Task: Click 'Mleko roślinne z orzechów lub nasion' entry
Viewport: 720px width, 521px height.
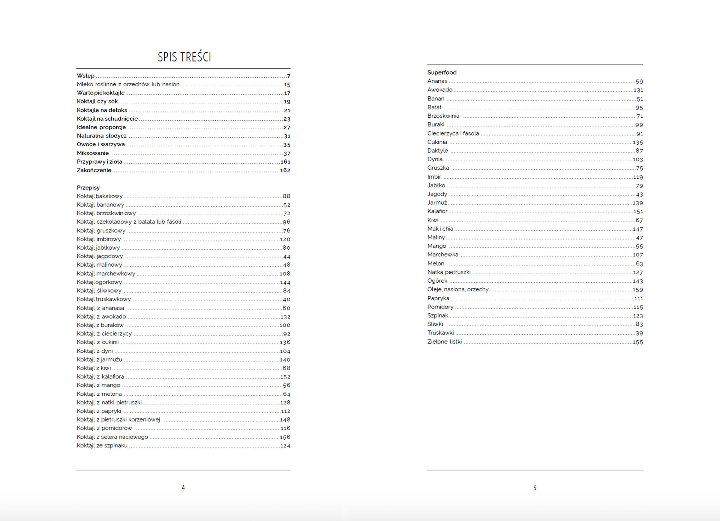Action: point(128,84)
